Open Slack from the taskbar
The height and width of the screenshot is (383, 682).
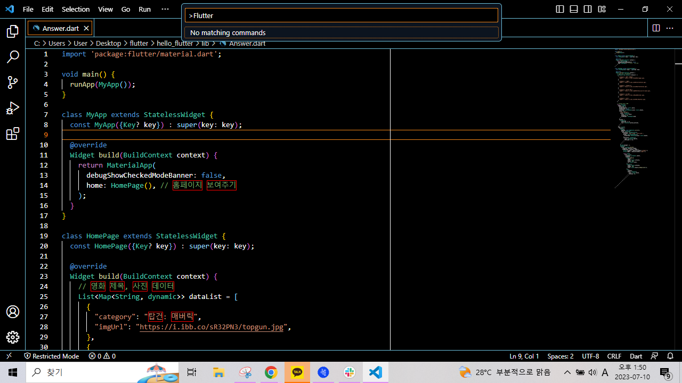[350, 372]
